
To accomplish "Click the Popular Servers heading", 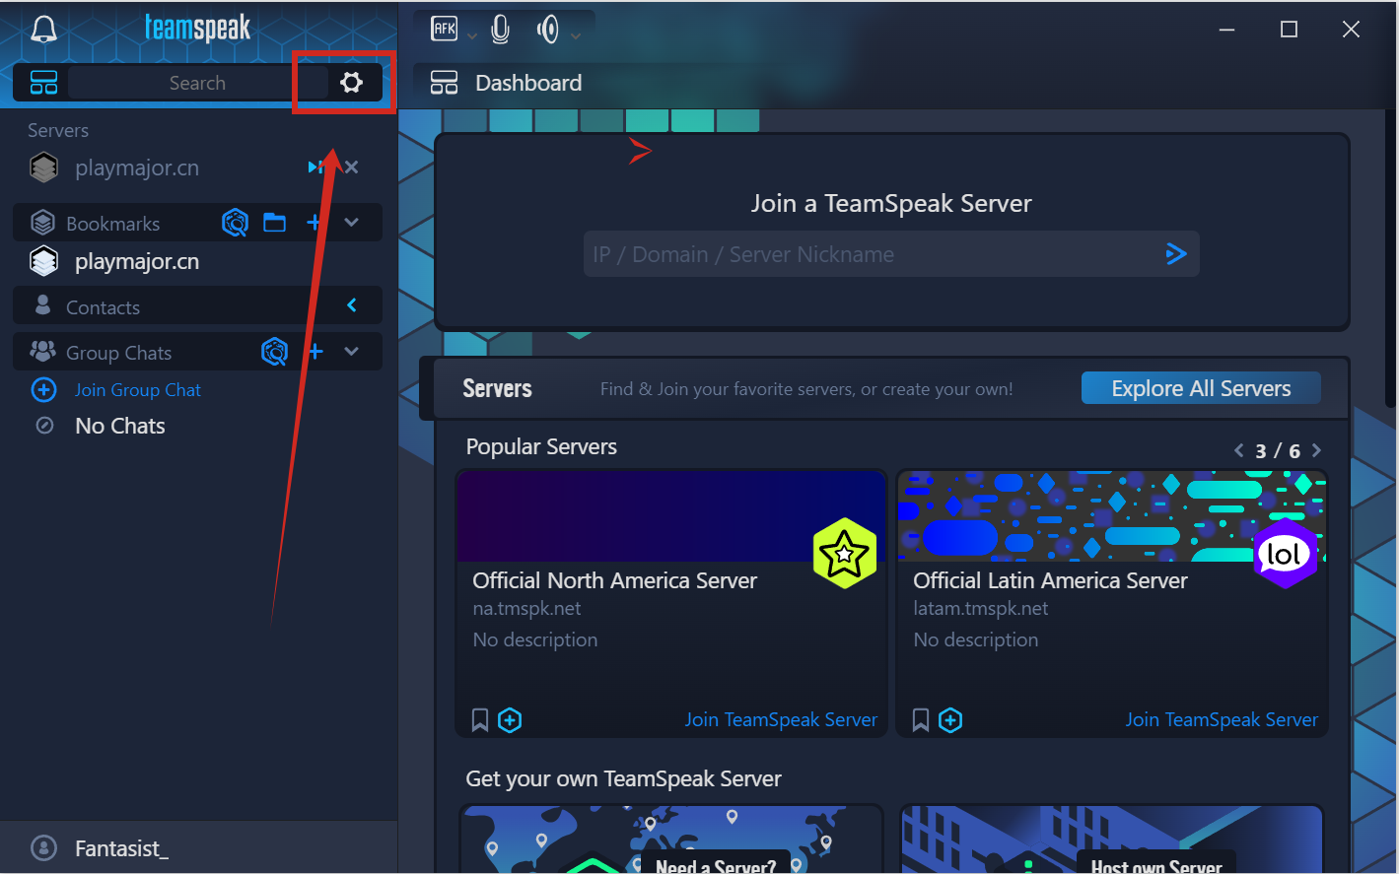I will (x=541, y=447).
